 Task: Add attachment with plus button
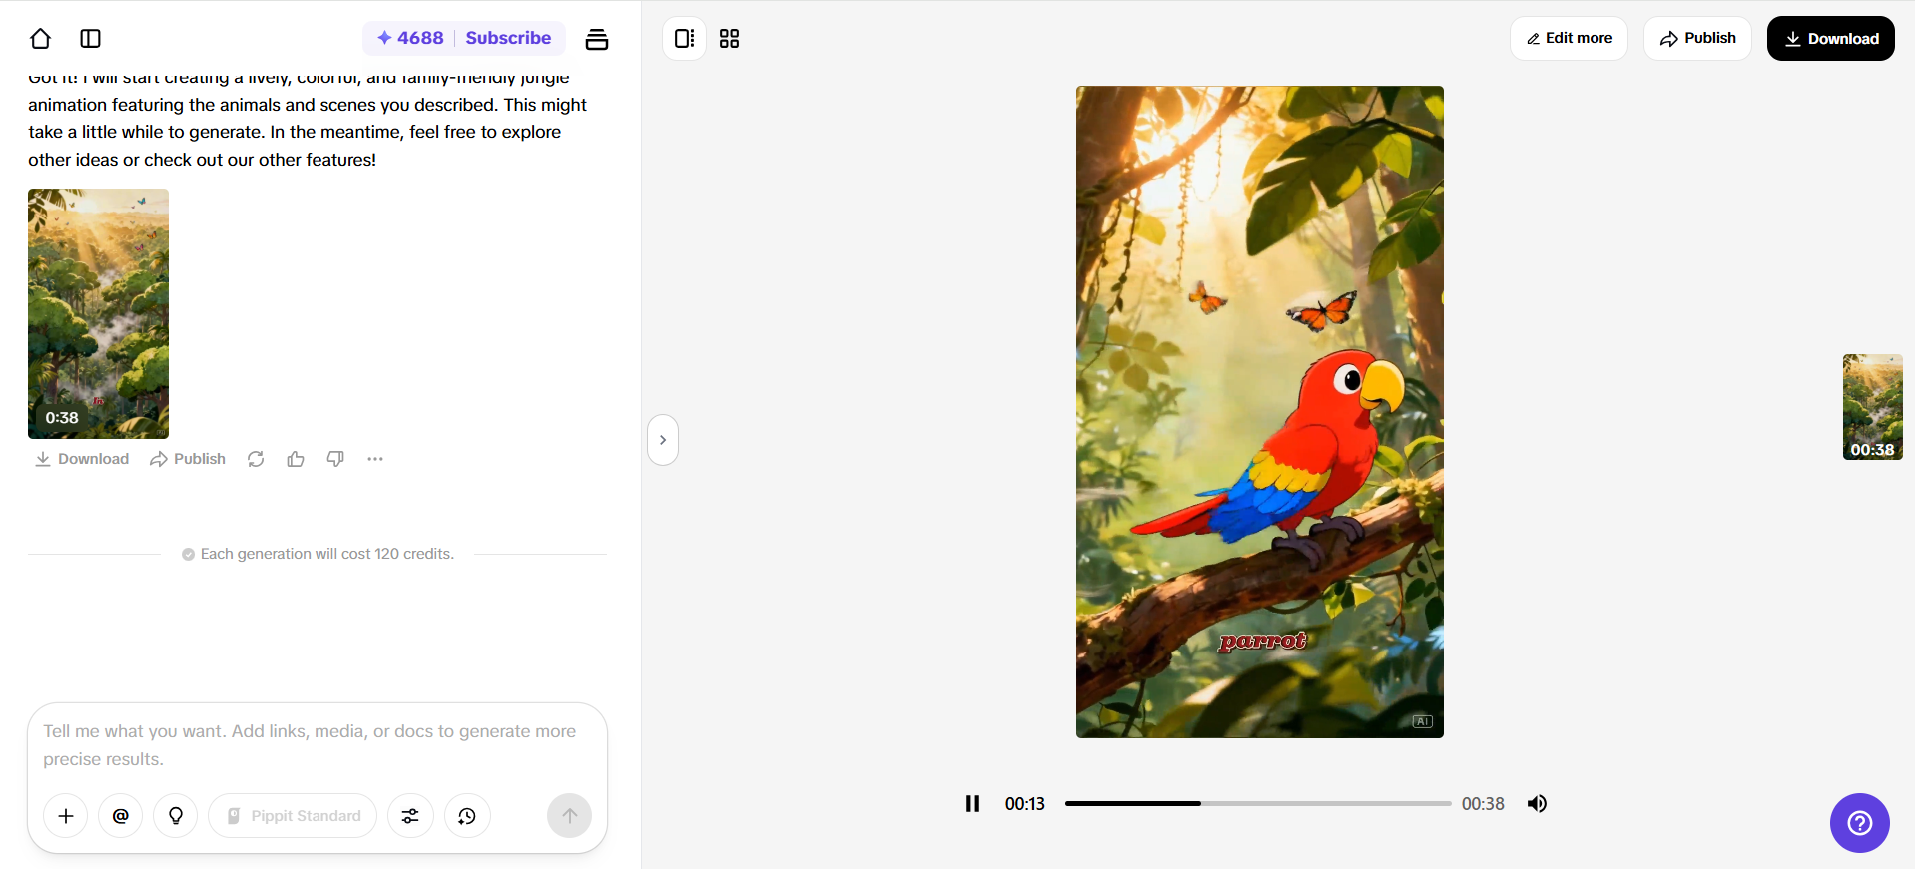(66, 816)
